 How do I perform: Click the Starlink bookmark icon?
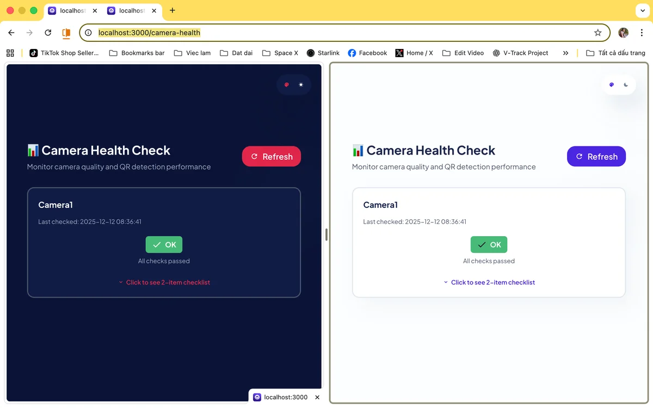(x=311, y=53)
